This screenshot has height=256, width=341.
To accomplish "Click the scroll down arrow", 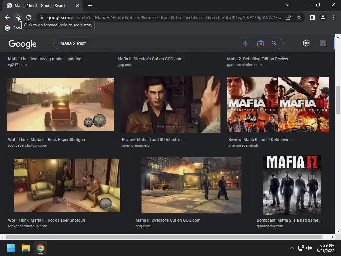I will (338, 231).
